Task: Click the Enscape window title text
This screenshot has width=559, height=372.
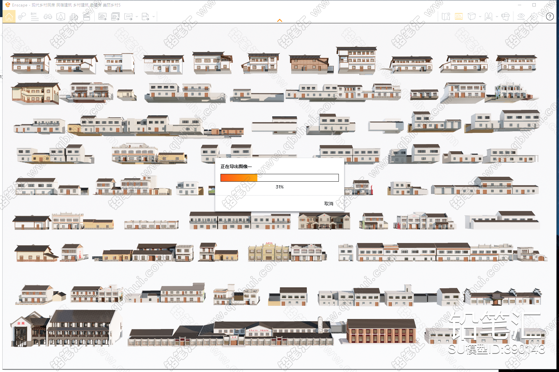Action: pos(66,5)
